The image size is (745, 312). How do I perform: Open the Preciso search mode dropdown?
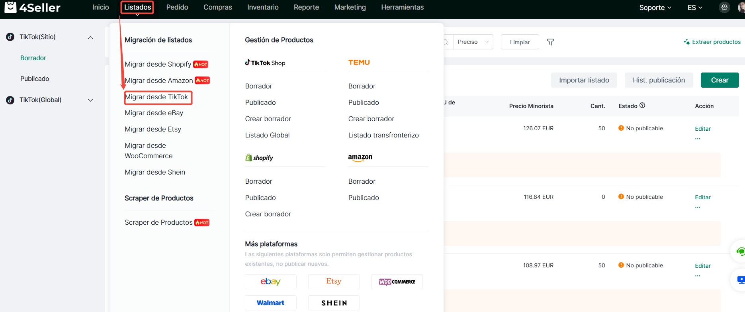[473, 42]
